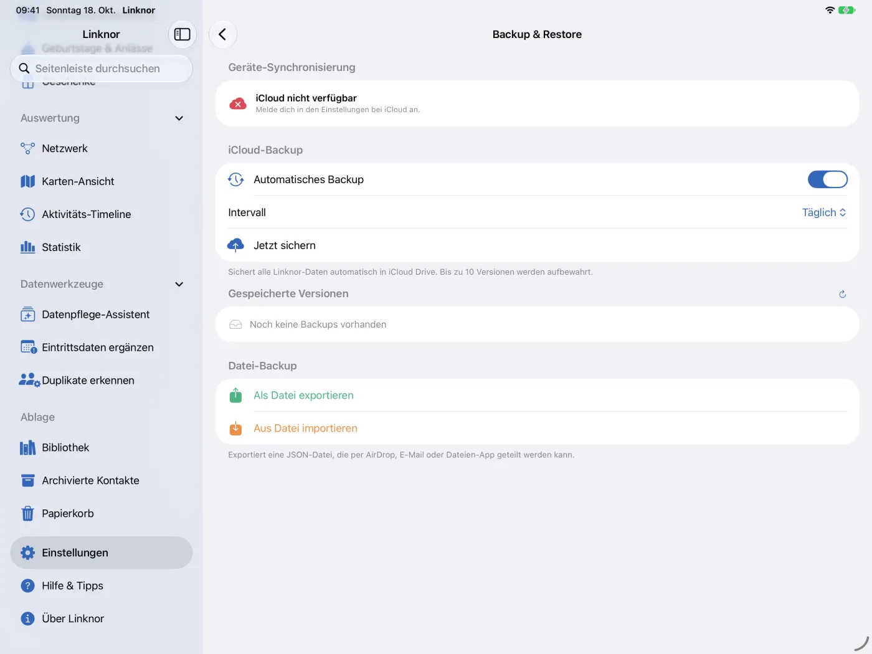Click the Karten-Ansicht map icon

(x=27, y=181)
